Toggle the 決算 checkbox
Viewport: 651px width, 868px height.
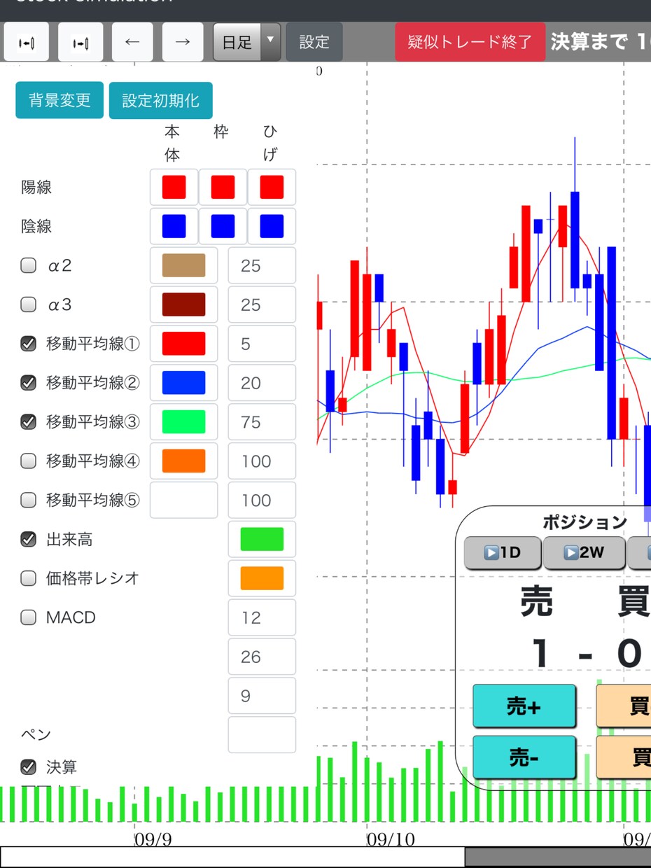click(x=28, y=767)
